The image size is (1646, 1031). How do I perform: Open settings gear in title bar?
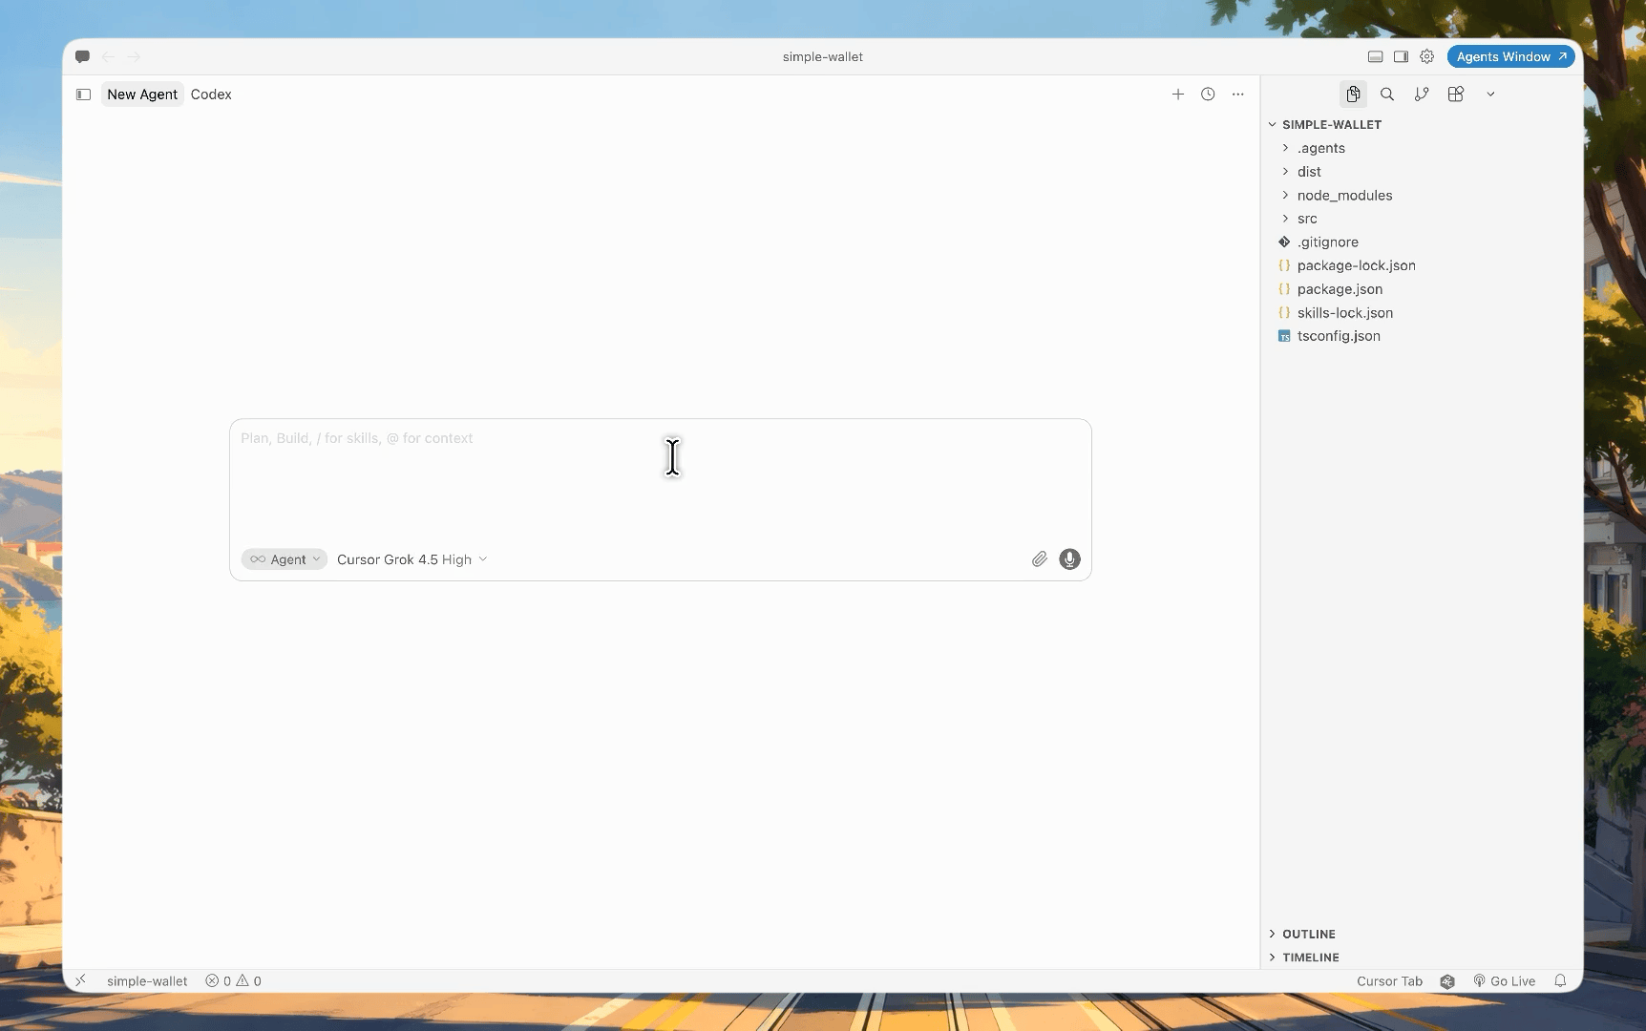coord(1426,56)
